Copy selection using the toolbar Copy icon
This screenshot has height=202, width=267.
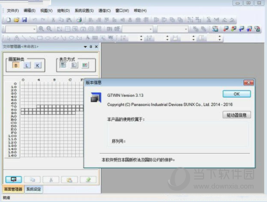[61, 20]
